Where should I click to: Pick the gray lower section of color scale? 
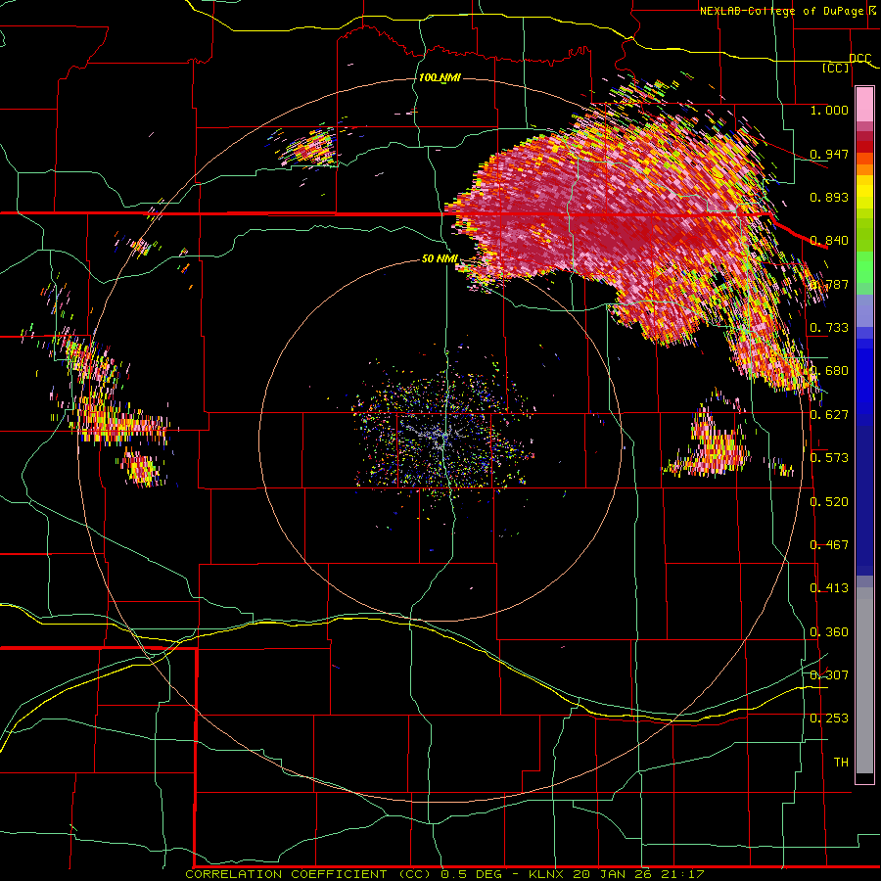(864, 680)
